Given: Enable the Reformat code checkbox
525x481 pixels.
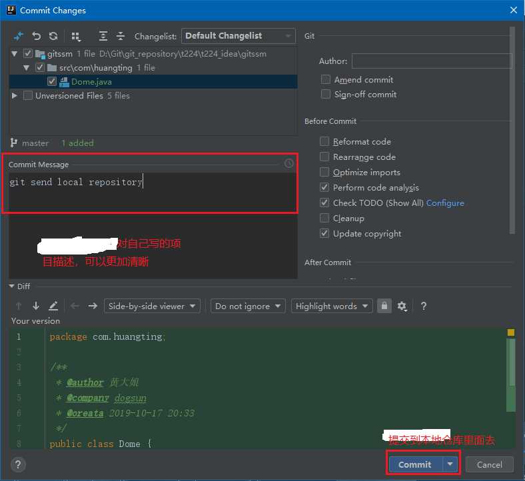Looking at the screenshot, I should (324, 141).
